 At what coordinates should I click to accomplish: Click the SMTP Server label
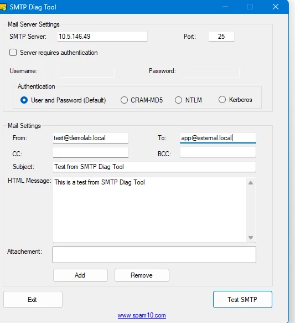28,37
